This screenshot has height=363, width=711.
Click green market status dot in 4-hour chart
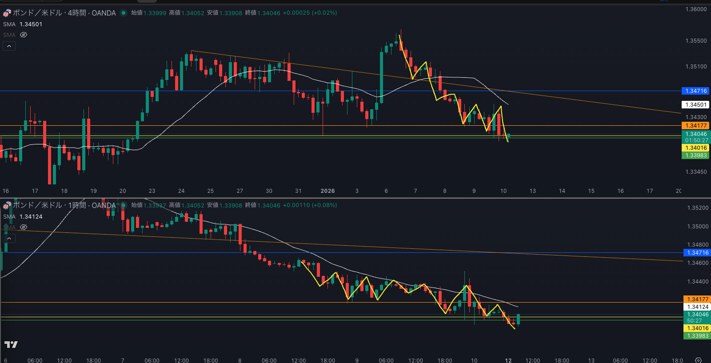124,13
